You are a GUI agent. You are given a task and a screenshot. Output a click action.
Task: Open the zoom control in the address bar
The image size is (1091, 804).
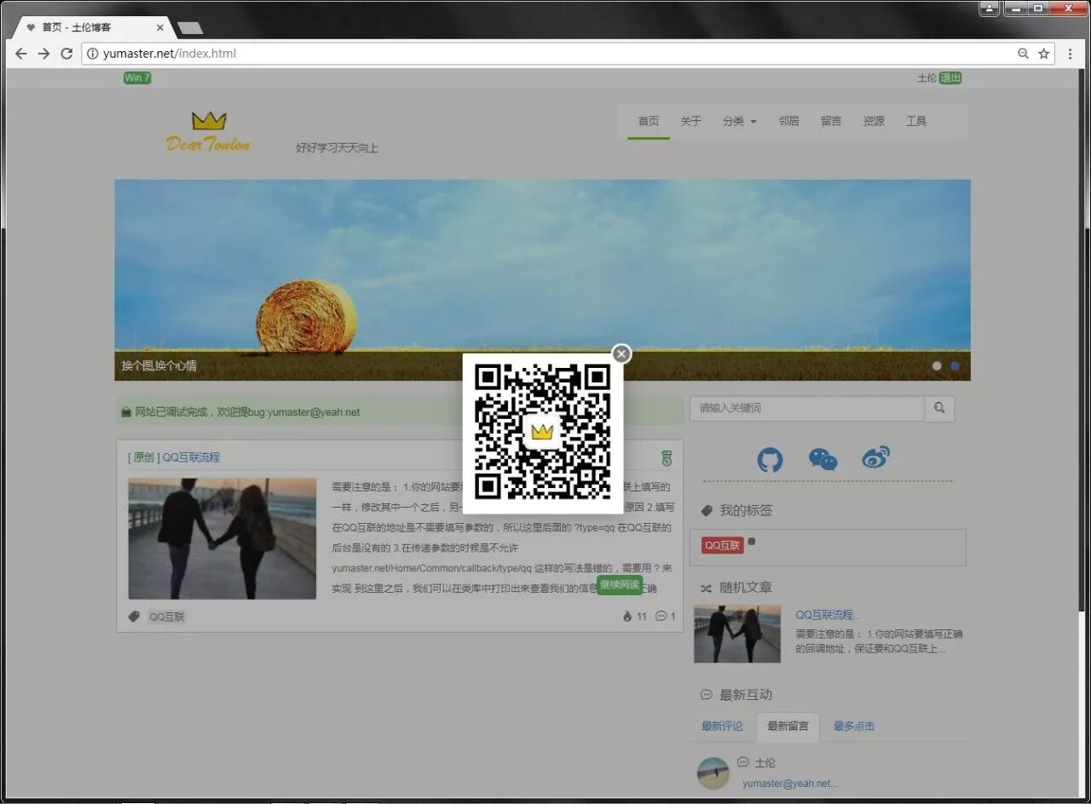[1023, 54]
